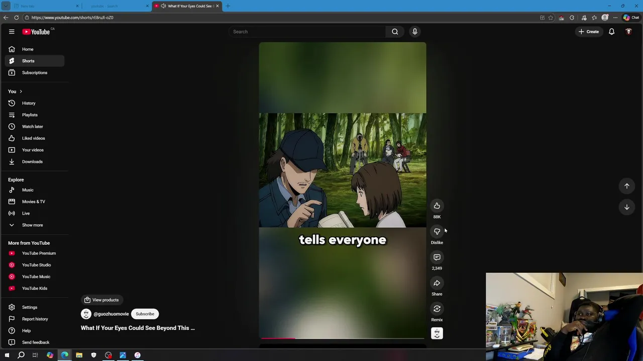Screen dimensions: 643x361
Task: Open the YouTube hamburger guide menu
Action: (x=12, y=32)
